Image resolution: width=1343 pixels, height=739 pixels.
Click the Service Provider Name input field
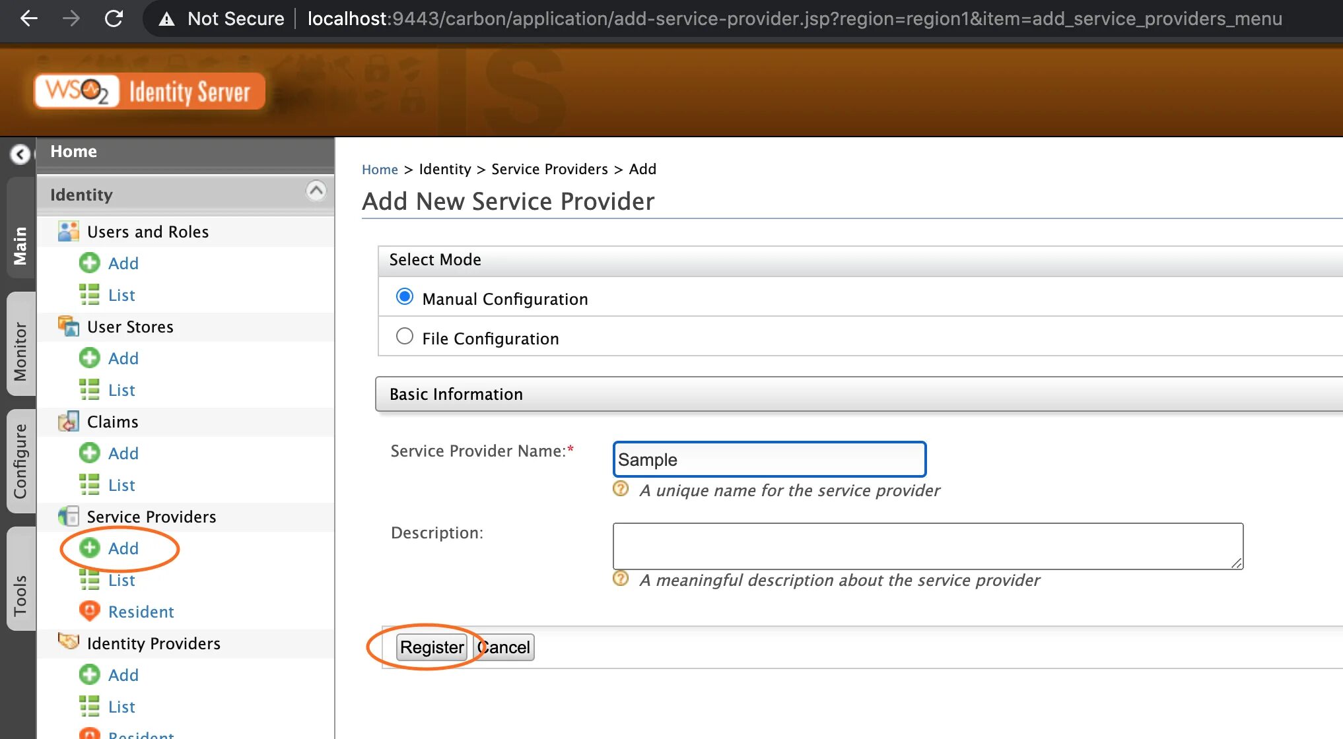(x=769, y=459)
